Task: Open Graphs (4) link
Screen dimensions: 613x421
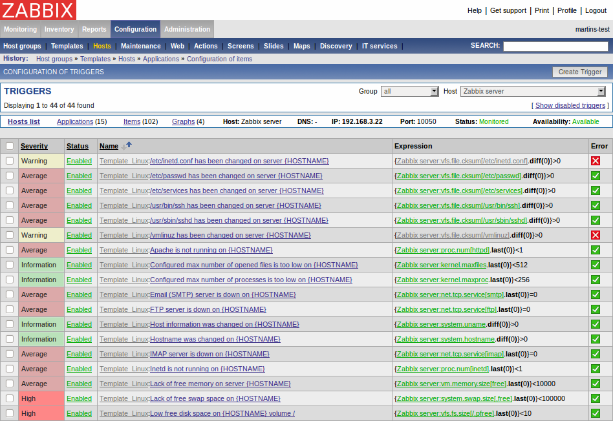Action: pos(184,121)
